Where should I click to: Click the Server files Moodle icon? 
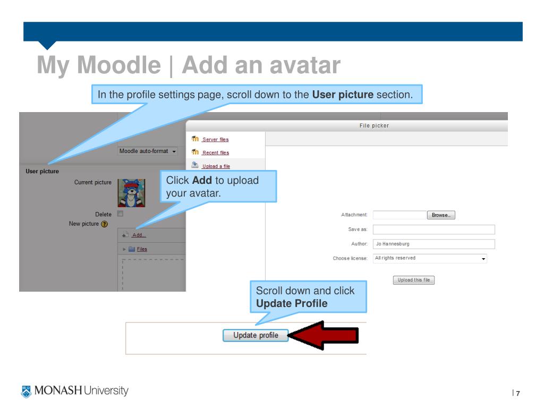(x=195, y=139)
